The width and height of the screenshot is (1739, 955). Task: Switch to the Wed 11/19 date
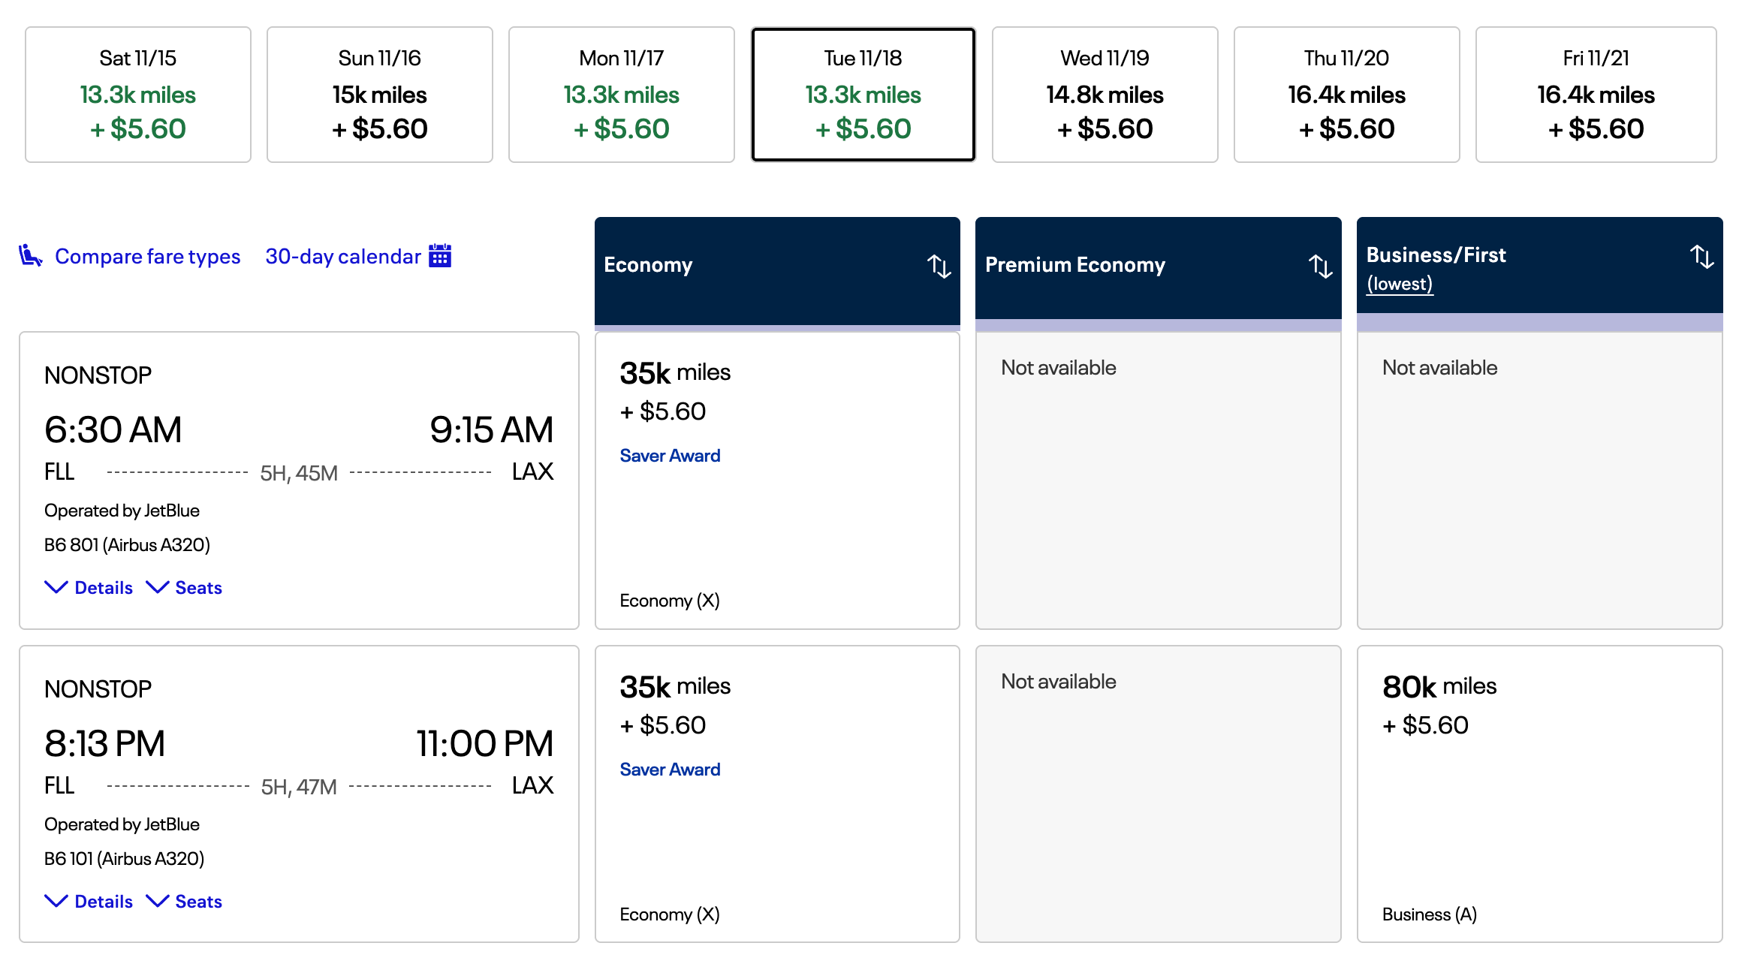[x=1105, y=95]
